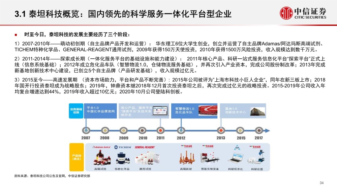Viewport: 337px width, 190px height.
Task: Click the 高端试剂 caption
Action: [100, 169]
